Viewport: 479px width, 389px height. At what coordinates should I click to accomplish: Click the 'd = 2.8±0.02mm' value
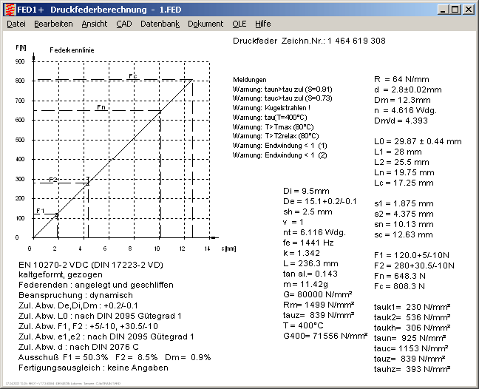(408, 89)
